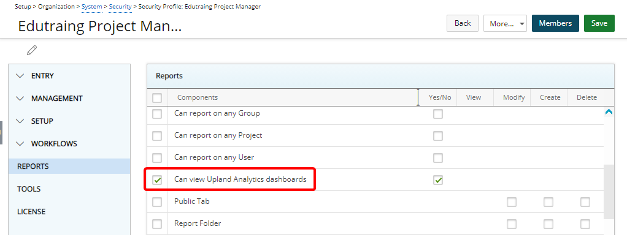The height and width of the screenshot is (235, 627).
Task: Click the pencil edit icon below the title
Action: pos(32,50)
